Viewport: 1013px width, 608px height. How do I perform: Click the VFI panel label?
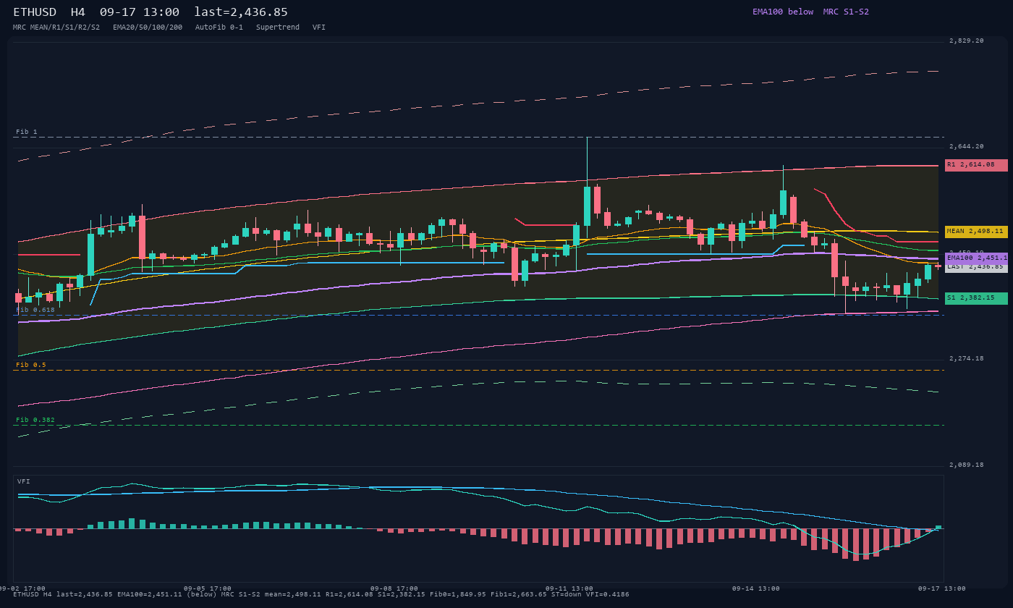pyautogui.click(x=24, y=481)
